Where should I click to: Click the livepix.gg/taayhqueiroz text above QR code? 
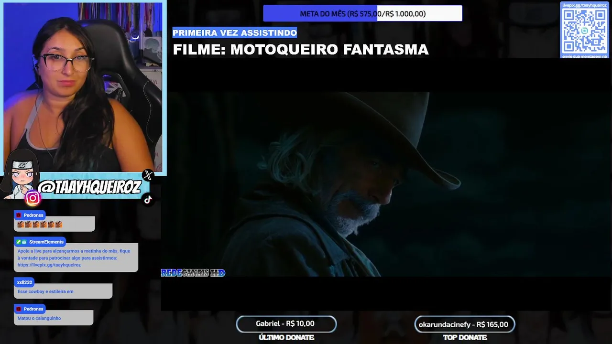tap(584, 5)
